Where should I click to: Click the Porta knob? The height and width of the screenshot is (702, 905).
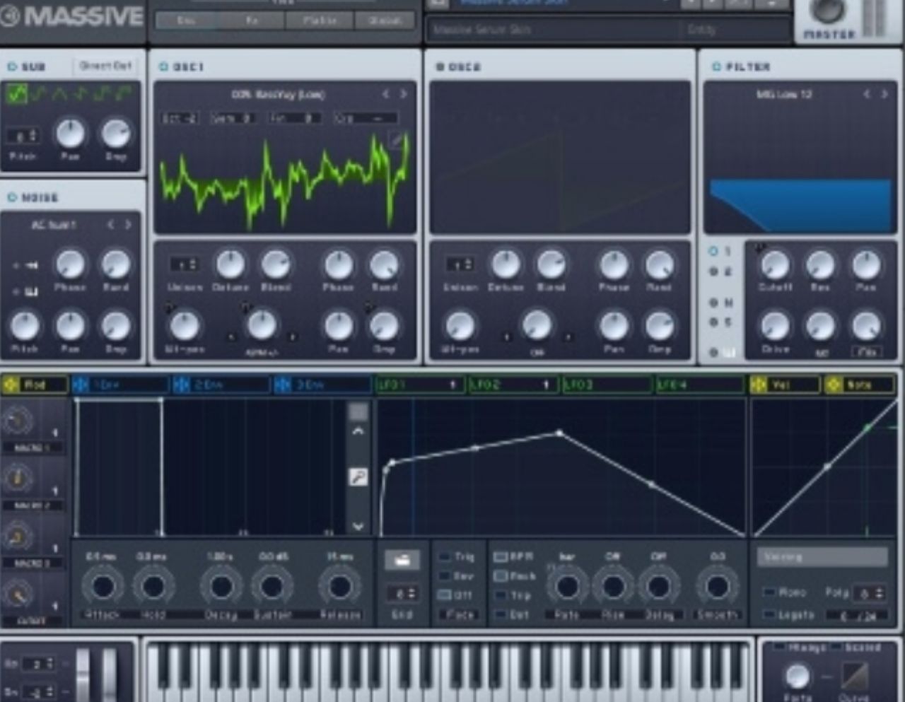(798, 676)
